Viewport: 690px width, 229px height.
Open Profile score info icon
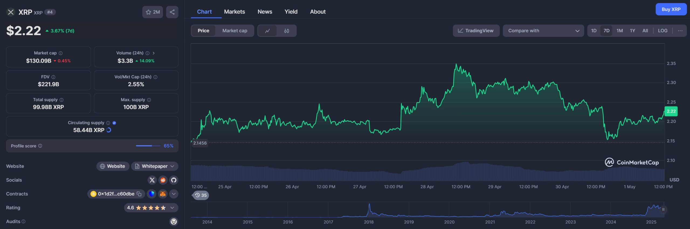coord(40,146)
